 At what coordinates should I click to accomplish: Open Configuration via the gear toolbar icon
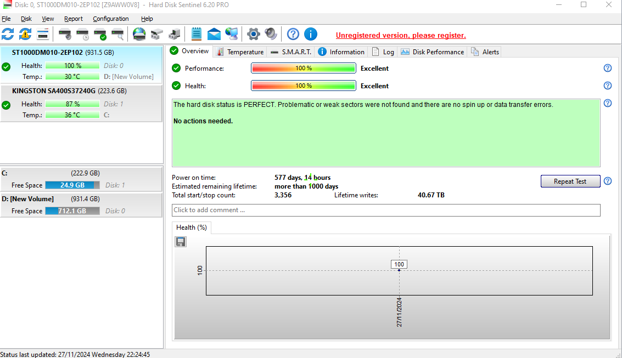[253, 34]
